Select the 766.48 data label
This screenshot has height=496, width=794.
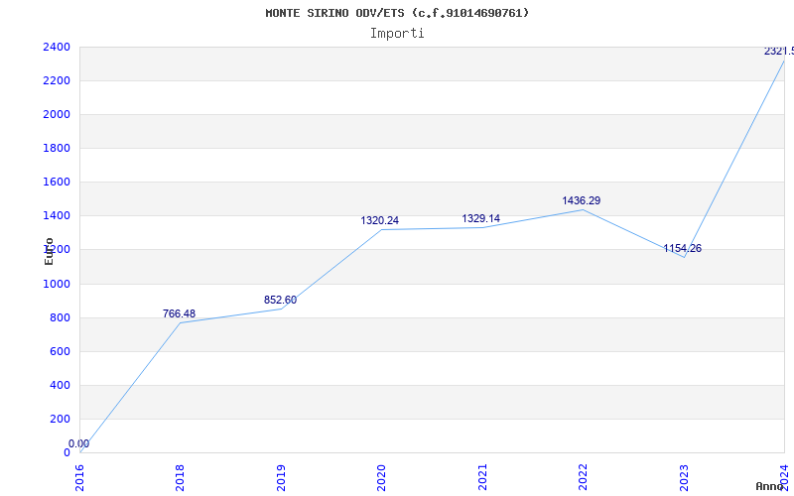(179, 313)
